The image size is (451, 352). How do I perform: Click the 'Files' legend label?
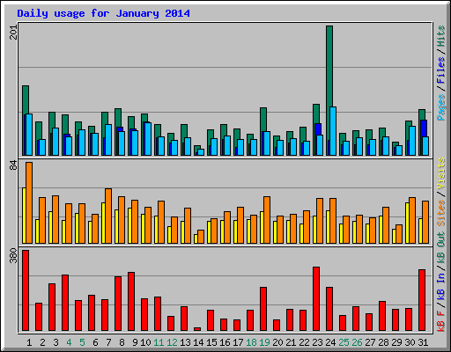pyautogui.click(x=441, y=70)
